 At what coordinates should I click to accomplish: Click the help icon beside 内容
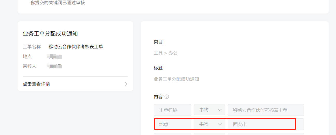tap(167, 97)
